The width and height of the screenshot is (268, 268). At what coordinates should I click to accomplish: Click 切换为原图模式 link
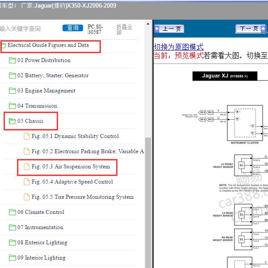(178, 47)
